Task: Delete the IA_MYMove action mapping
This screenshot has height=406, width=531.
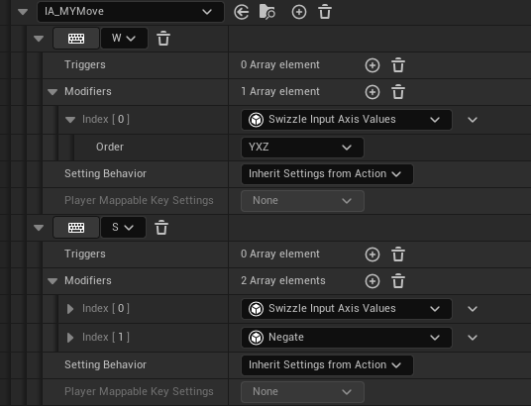Action: pos(324,12)
